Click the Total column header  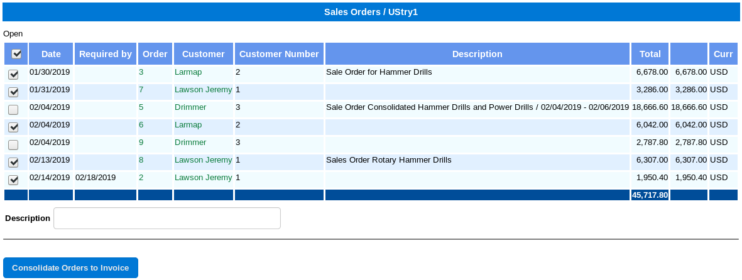[x=650, y=54]
